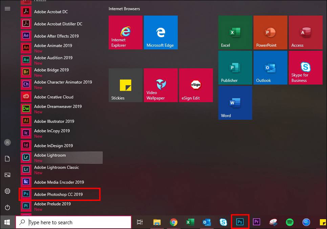Open the Skype for Business tile

click(306, 68)
